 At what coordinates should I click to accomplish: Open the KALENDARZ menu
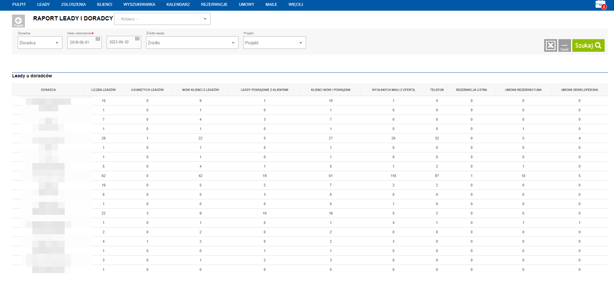coord(178,5)
